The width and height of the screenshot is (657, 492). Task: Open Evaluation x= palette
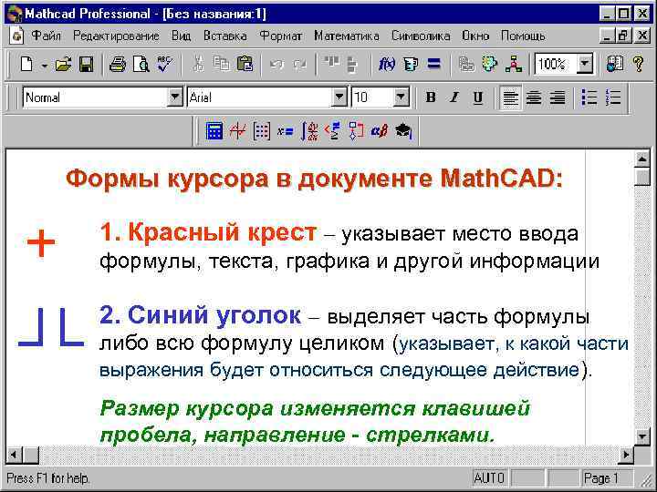pos(285,131)
